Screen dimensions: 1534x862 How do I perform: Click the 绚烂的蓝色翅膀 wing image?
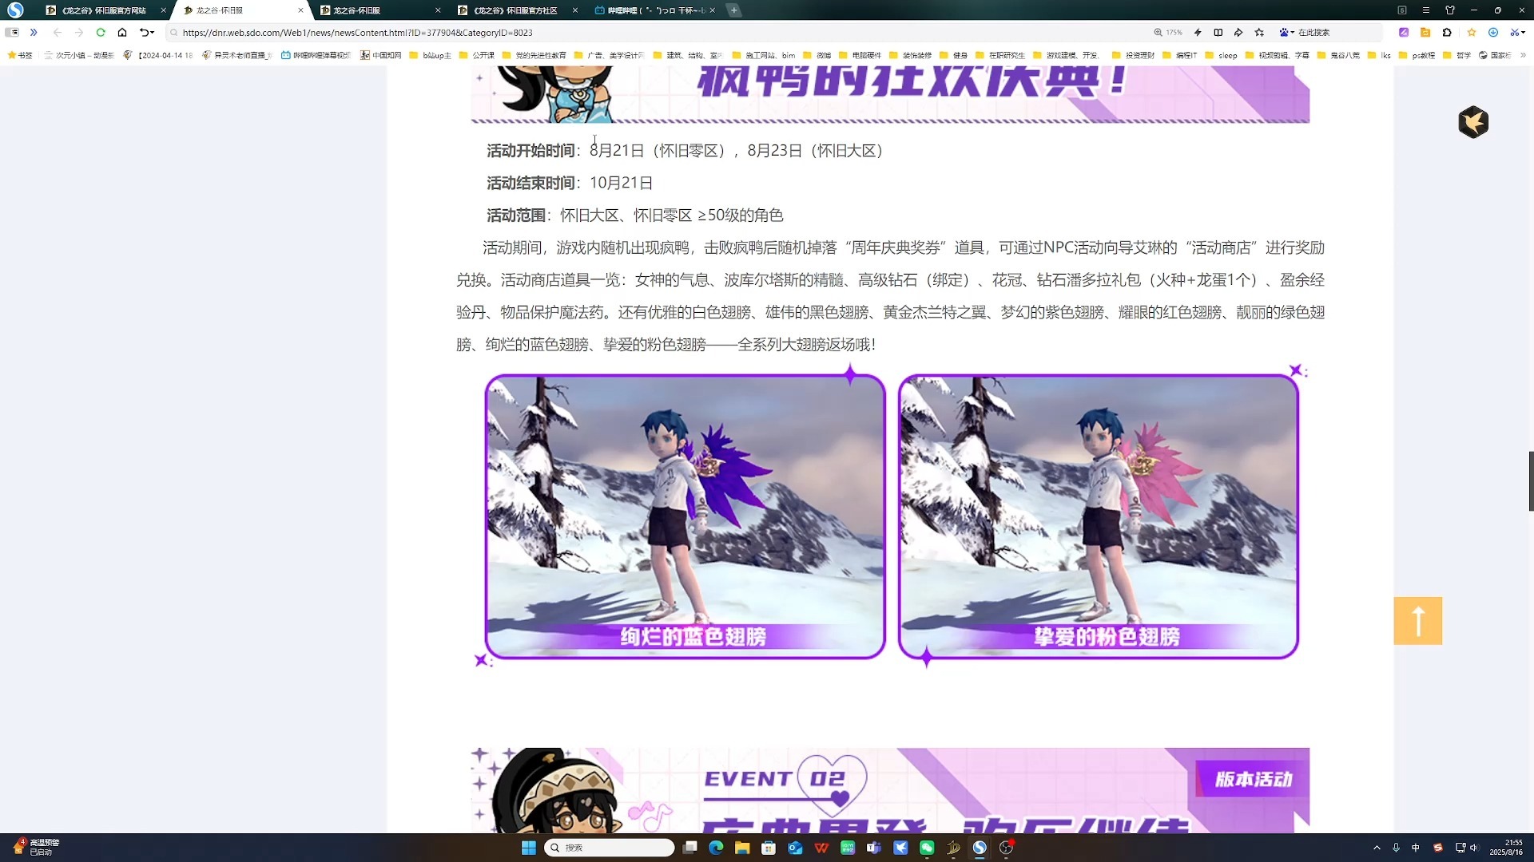tap(685, 516)
